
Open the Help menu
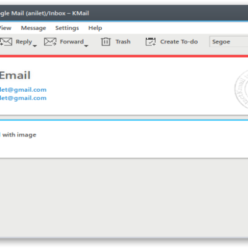95,28
